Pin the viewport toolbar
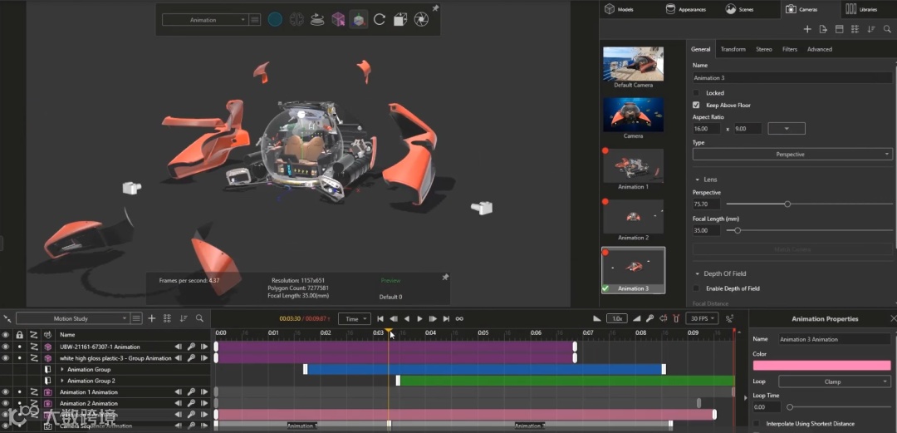897x433 pixels. point(435,8)
